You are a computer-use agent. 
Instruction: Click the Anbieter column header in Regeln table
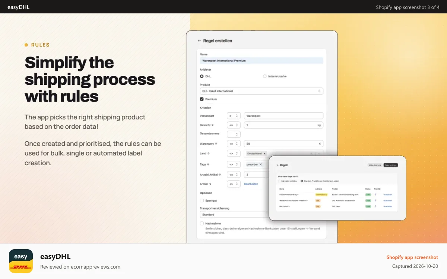coord(318,189)
